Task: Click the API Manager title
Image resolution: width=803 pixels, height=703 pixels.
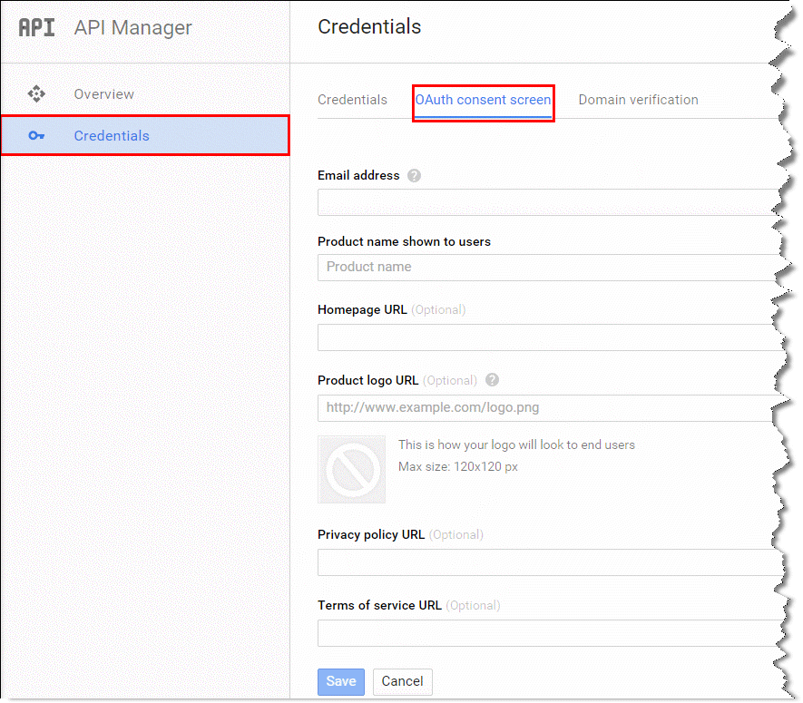Action: (x=133, y=27)
